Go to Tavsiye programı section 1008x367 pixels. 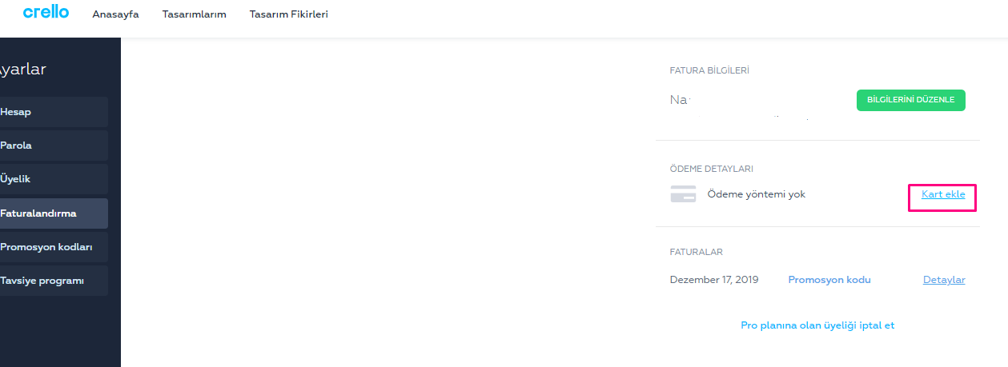54,281
